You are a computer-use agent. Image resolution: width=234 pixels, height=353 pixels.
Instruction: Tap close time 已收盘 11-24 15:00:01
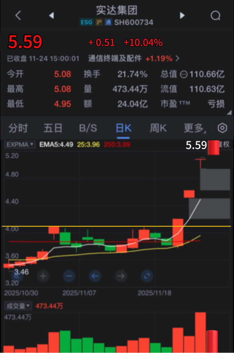pyautogui.click(x=43, y=59)
